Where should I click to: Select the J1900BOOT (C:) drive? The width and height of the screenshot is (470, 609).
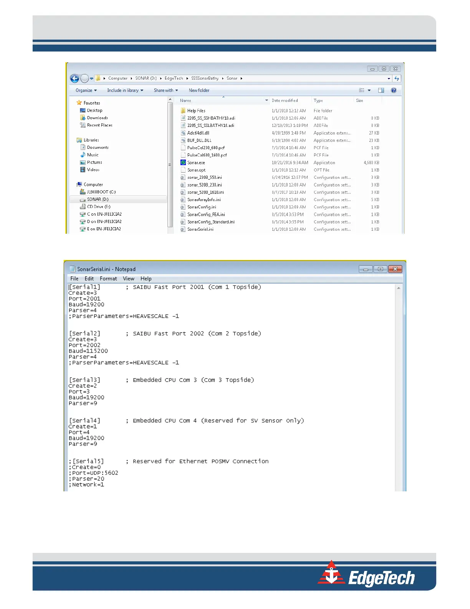(x=101, y=192)
